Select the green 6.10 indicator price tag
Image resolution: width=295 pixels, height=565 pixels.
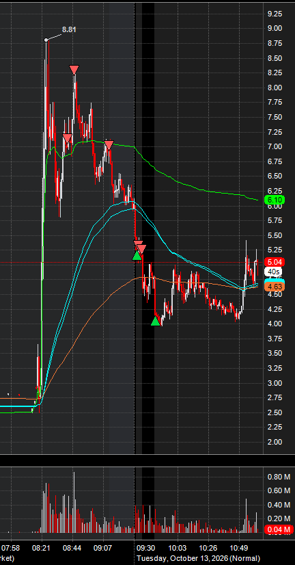point(275,199)
